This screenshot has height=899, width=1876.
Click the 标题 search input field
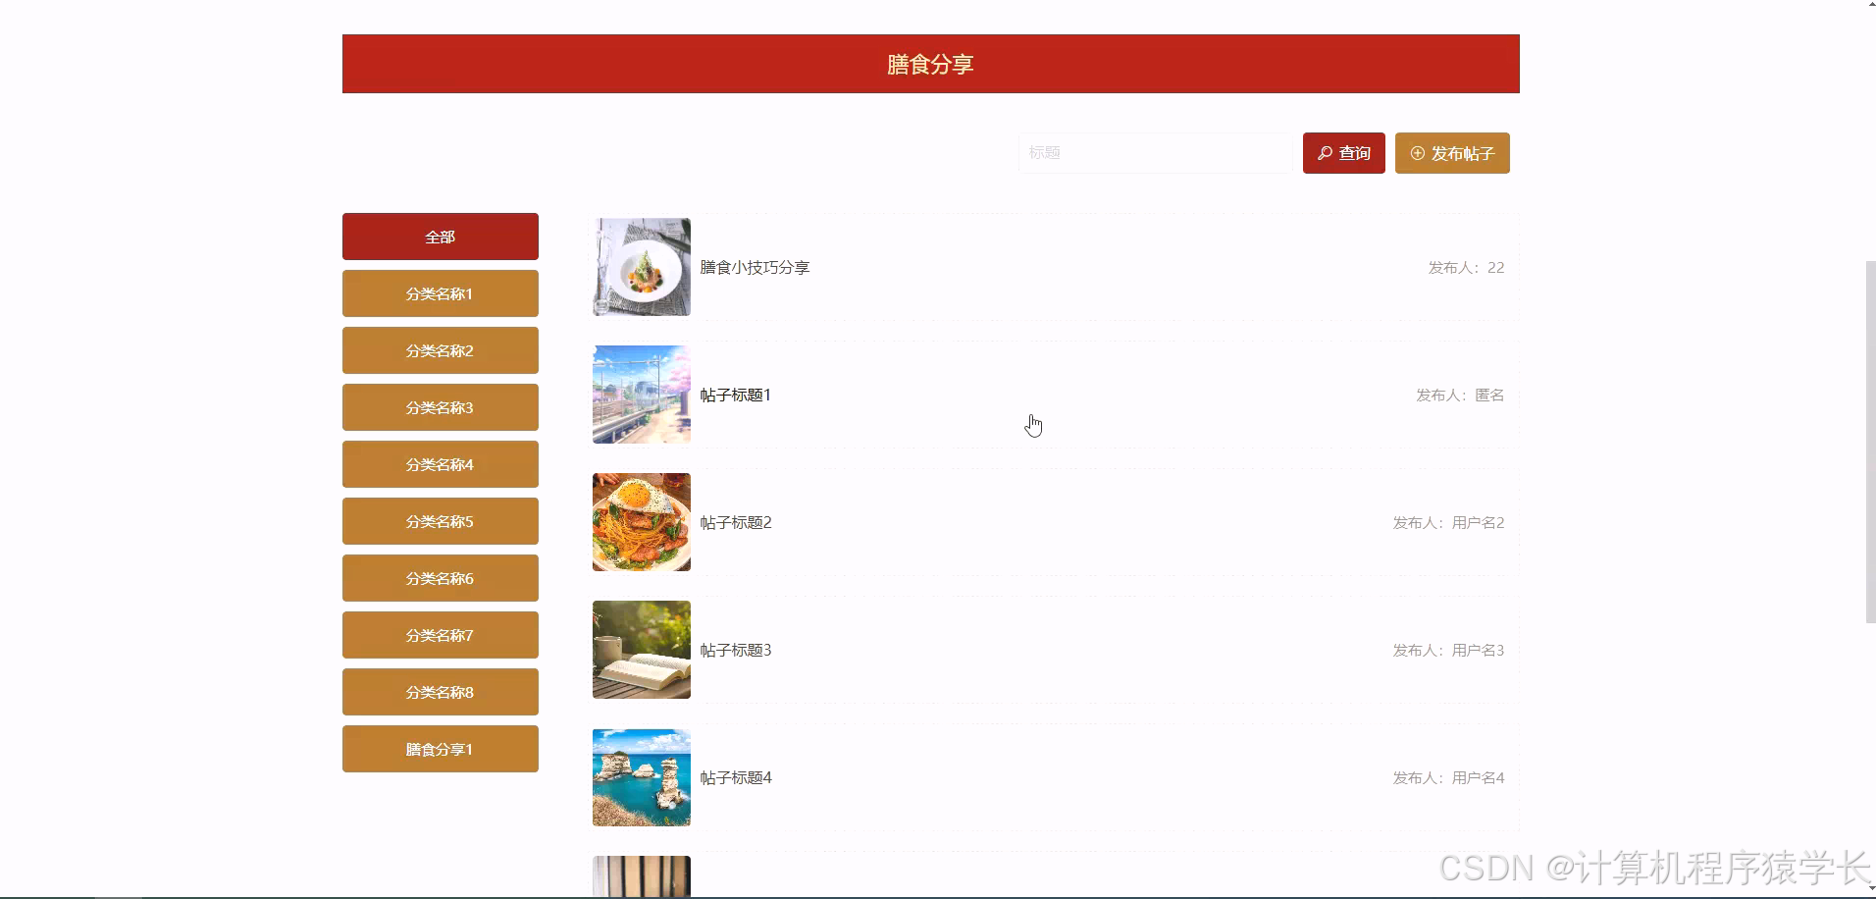pyautogui.click(x=1153, y=153)
